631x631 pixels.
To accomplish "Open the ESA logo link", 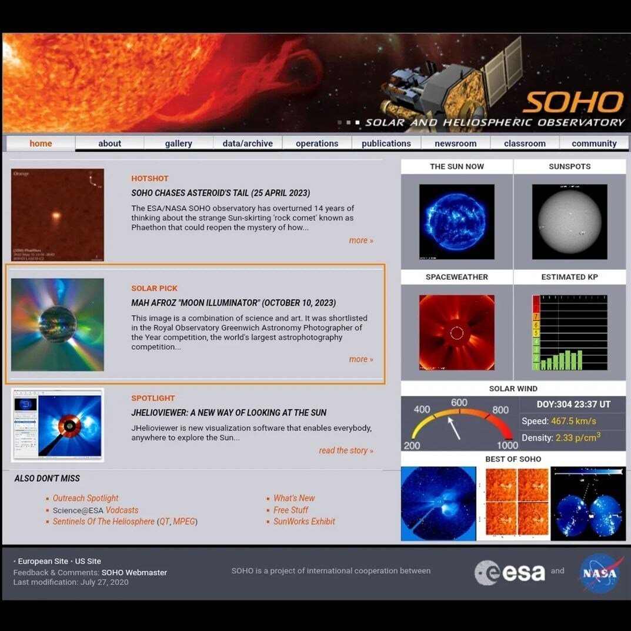I will point(510,572).
